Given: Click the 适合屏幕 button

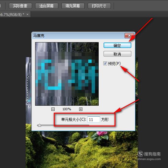Looking at the screenshot, I should click(47, 6).
